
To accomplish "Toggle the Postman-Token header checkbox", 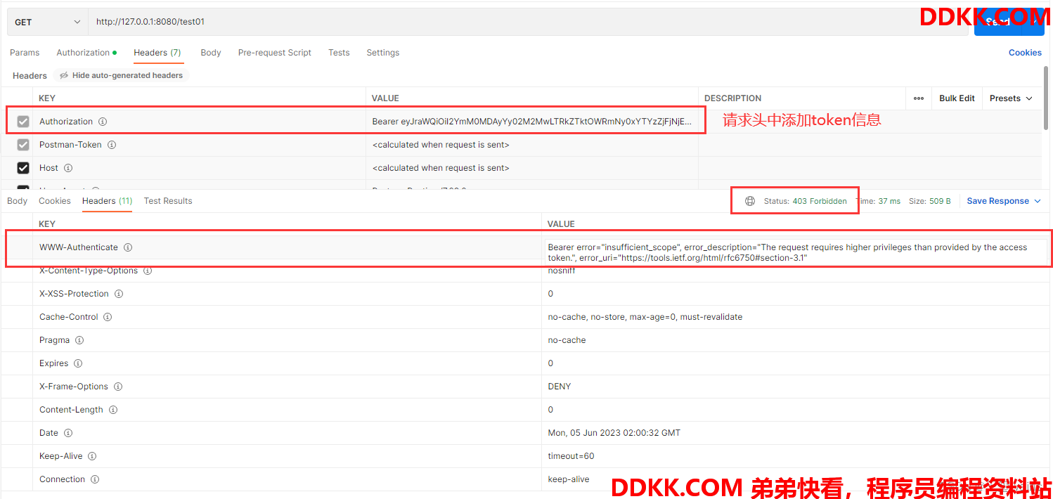I will (x=23, y=145).
